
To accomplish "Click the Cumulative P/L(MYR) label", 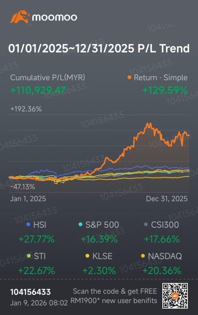I will point(48,78).
